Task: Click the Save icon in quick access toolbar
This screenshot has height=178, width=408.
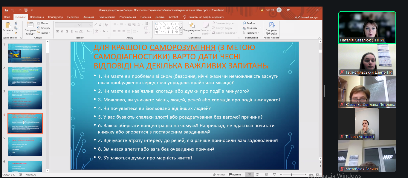Action: point(7,10)
